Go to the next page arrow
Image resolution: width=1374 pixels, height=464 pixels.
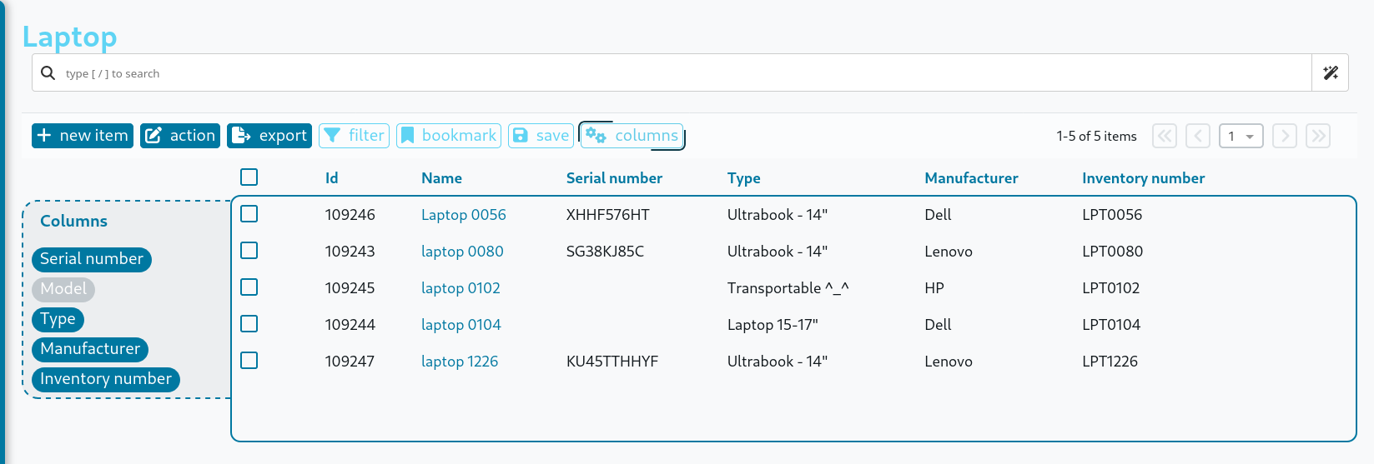[1284, 137]
